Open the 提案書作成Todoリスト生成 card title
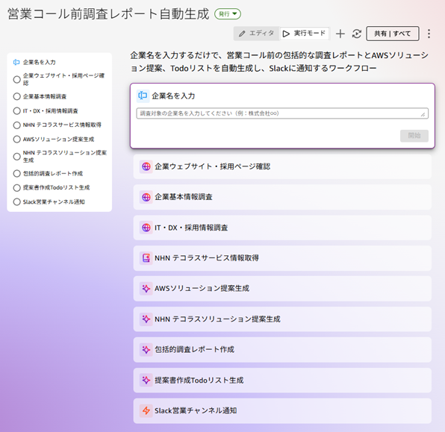 (x=199, y=381)
